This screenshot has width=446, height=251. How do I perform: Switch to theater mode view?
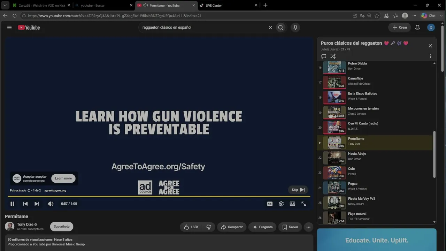pyautogui.click(x=292, y=204)
